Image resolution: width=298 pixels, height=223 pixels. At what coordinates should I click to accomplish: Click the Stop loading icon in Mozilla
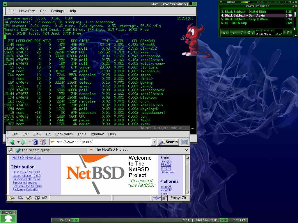[43, 142]
